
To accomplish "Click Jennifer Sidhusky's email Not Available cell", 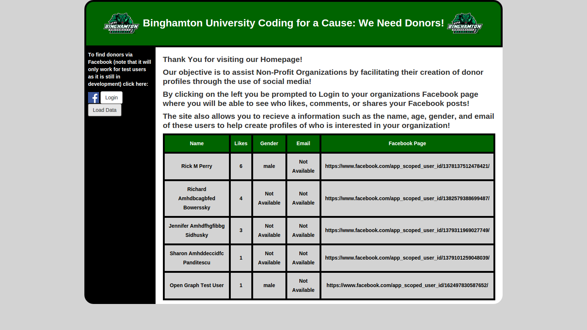I will [303, 230].
